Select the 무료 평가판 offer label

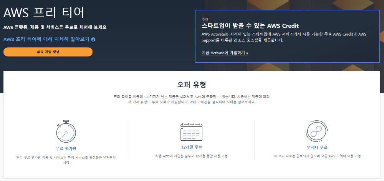pyautogui.click(x=66, y=148)
